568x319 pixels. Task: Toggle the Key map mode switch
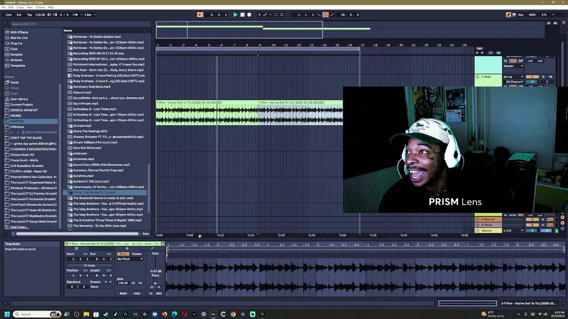[521, 15]
